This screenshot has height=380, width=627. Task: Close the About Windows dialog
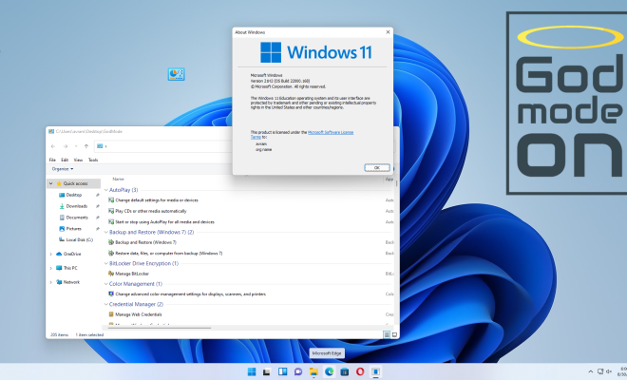pyautogui.click(x=388, y=32)
